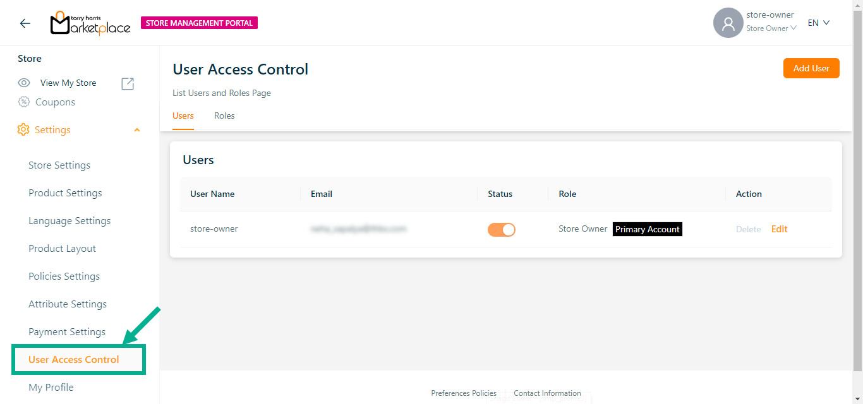Click the Preferences Policies footer link
The width and height of the screenshot is (863, 404).
coord(464,393)
